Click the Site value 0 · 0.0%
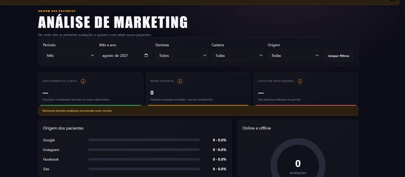Viewport: 405px width, 177px height. coord(220,169)
